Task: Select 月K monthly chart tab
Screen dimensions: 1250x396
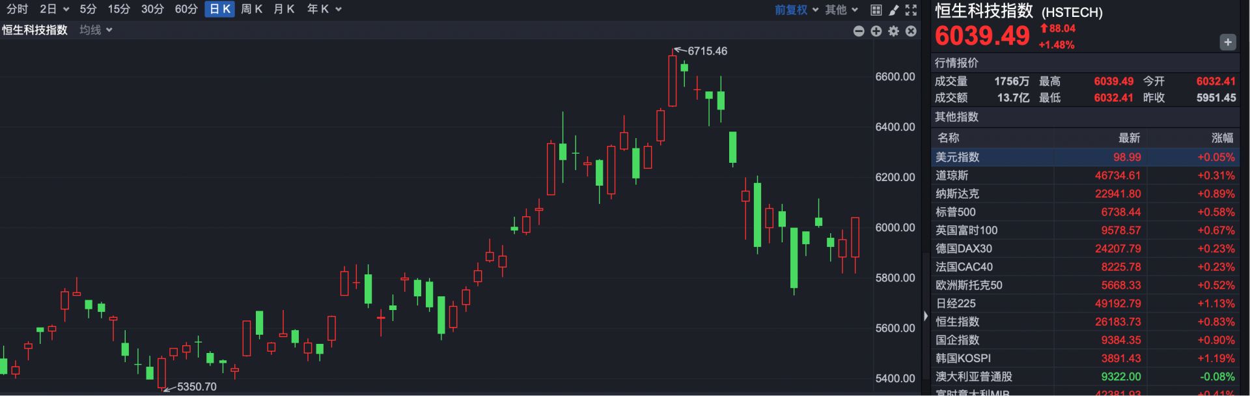Action: [284, 9]
